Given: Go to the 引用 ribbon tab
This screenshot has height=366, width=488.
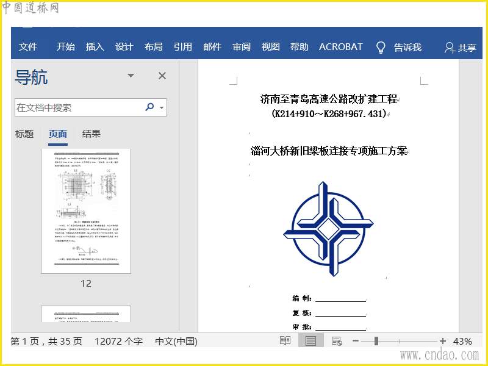Looking at the screenshot, I should [x=182, y=47].
